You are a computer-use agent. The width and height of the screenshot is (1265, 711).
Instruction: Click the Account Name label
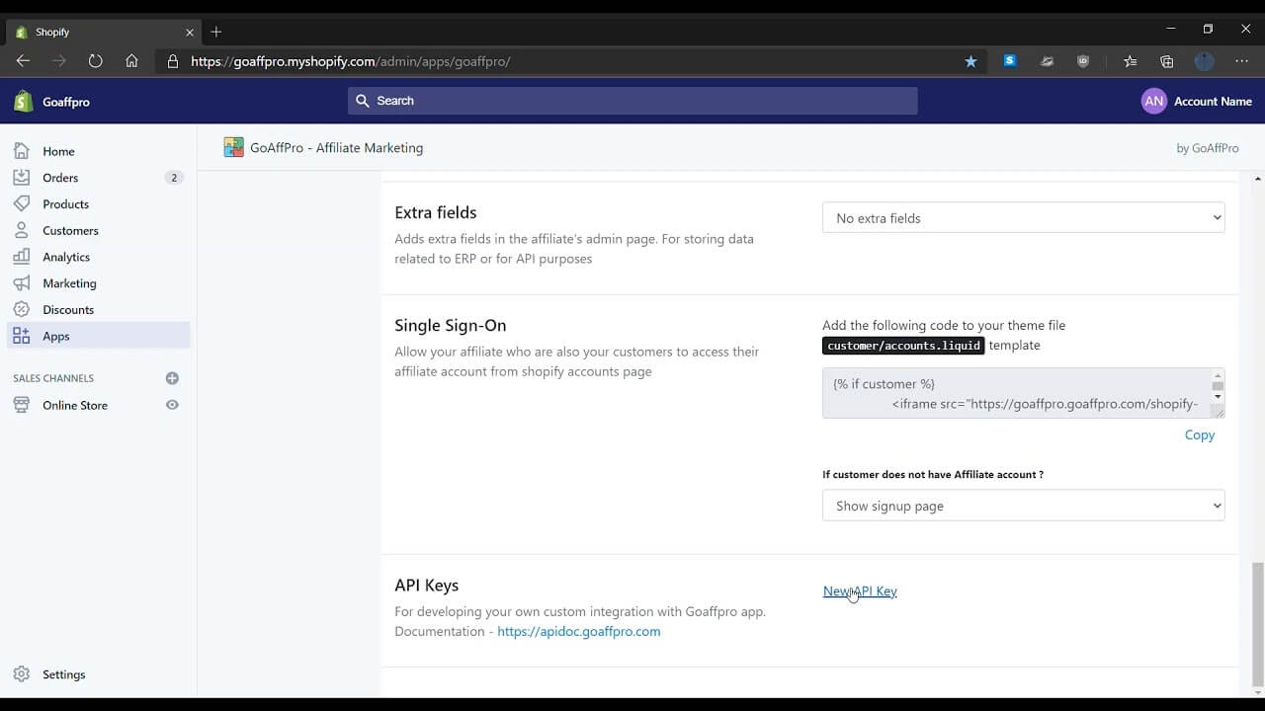1213,101
